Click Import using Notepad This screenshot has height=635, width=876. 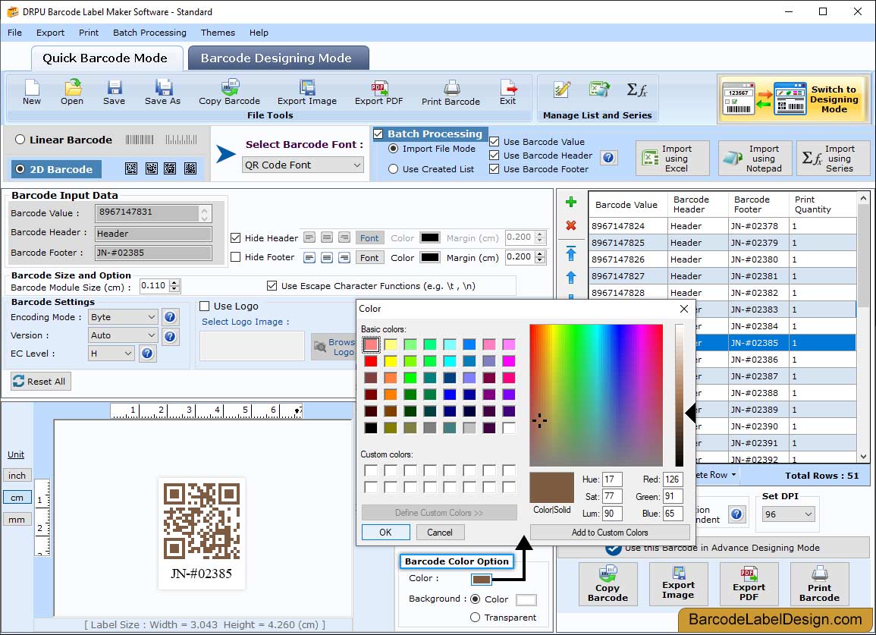coord(755,159)
